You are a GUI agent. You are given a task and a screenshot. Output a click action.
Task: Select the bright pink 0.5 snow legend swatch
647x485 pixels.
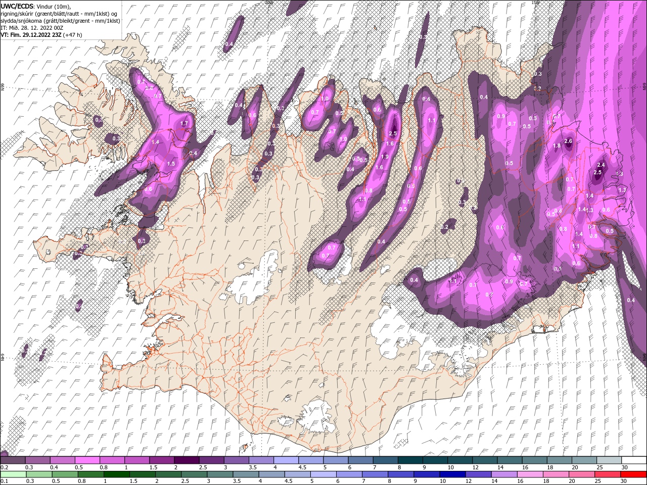coord(87,460)
